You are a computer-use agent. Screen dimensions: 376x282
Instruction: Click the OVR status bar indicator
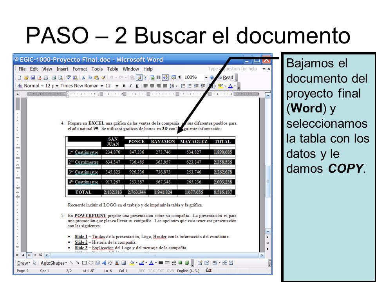pos(170,271)
